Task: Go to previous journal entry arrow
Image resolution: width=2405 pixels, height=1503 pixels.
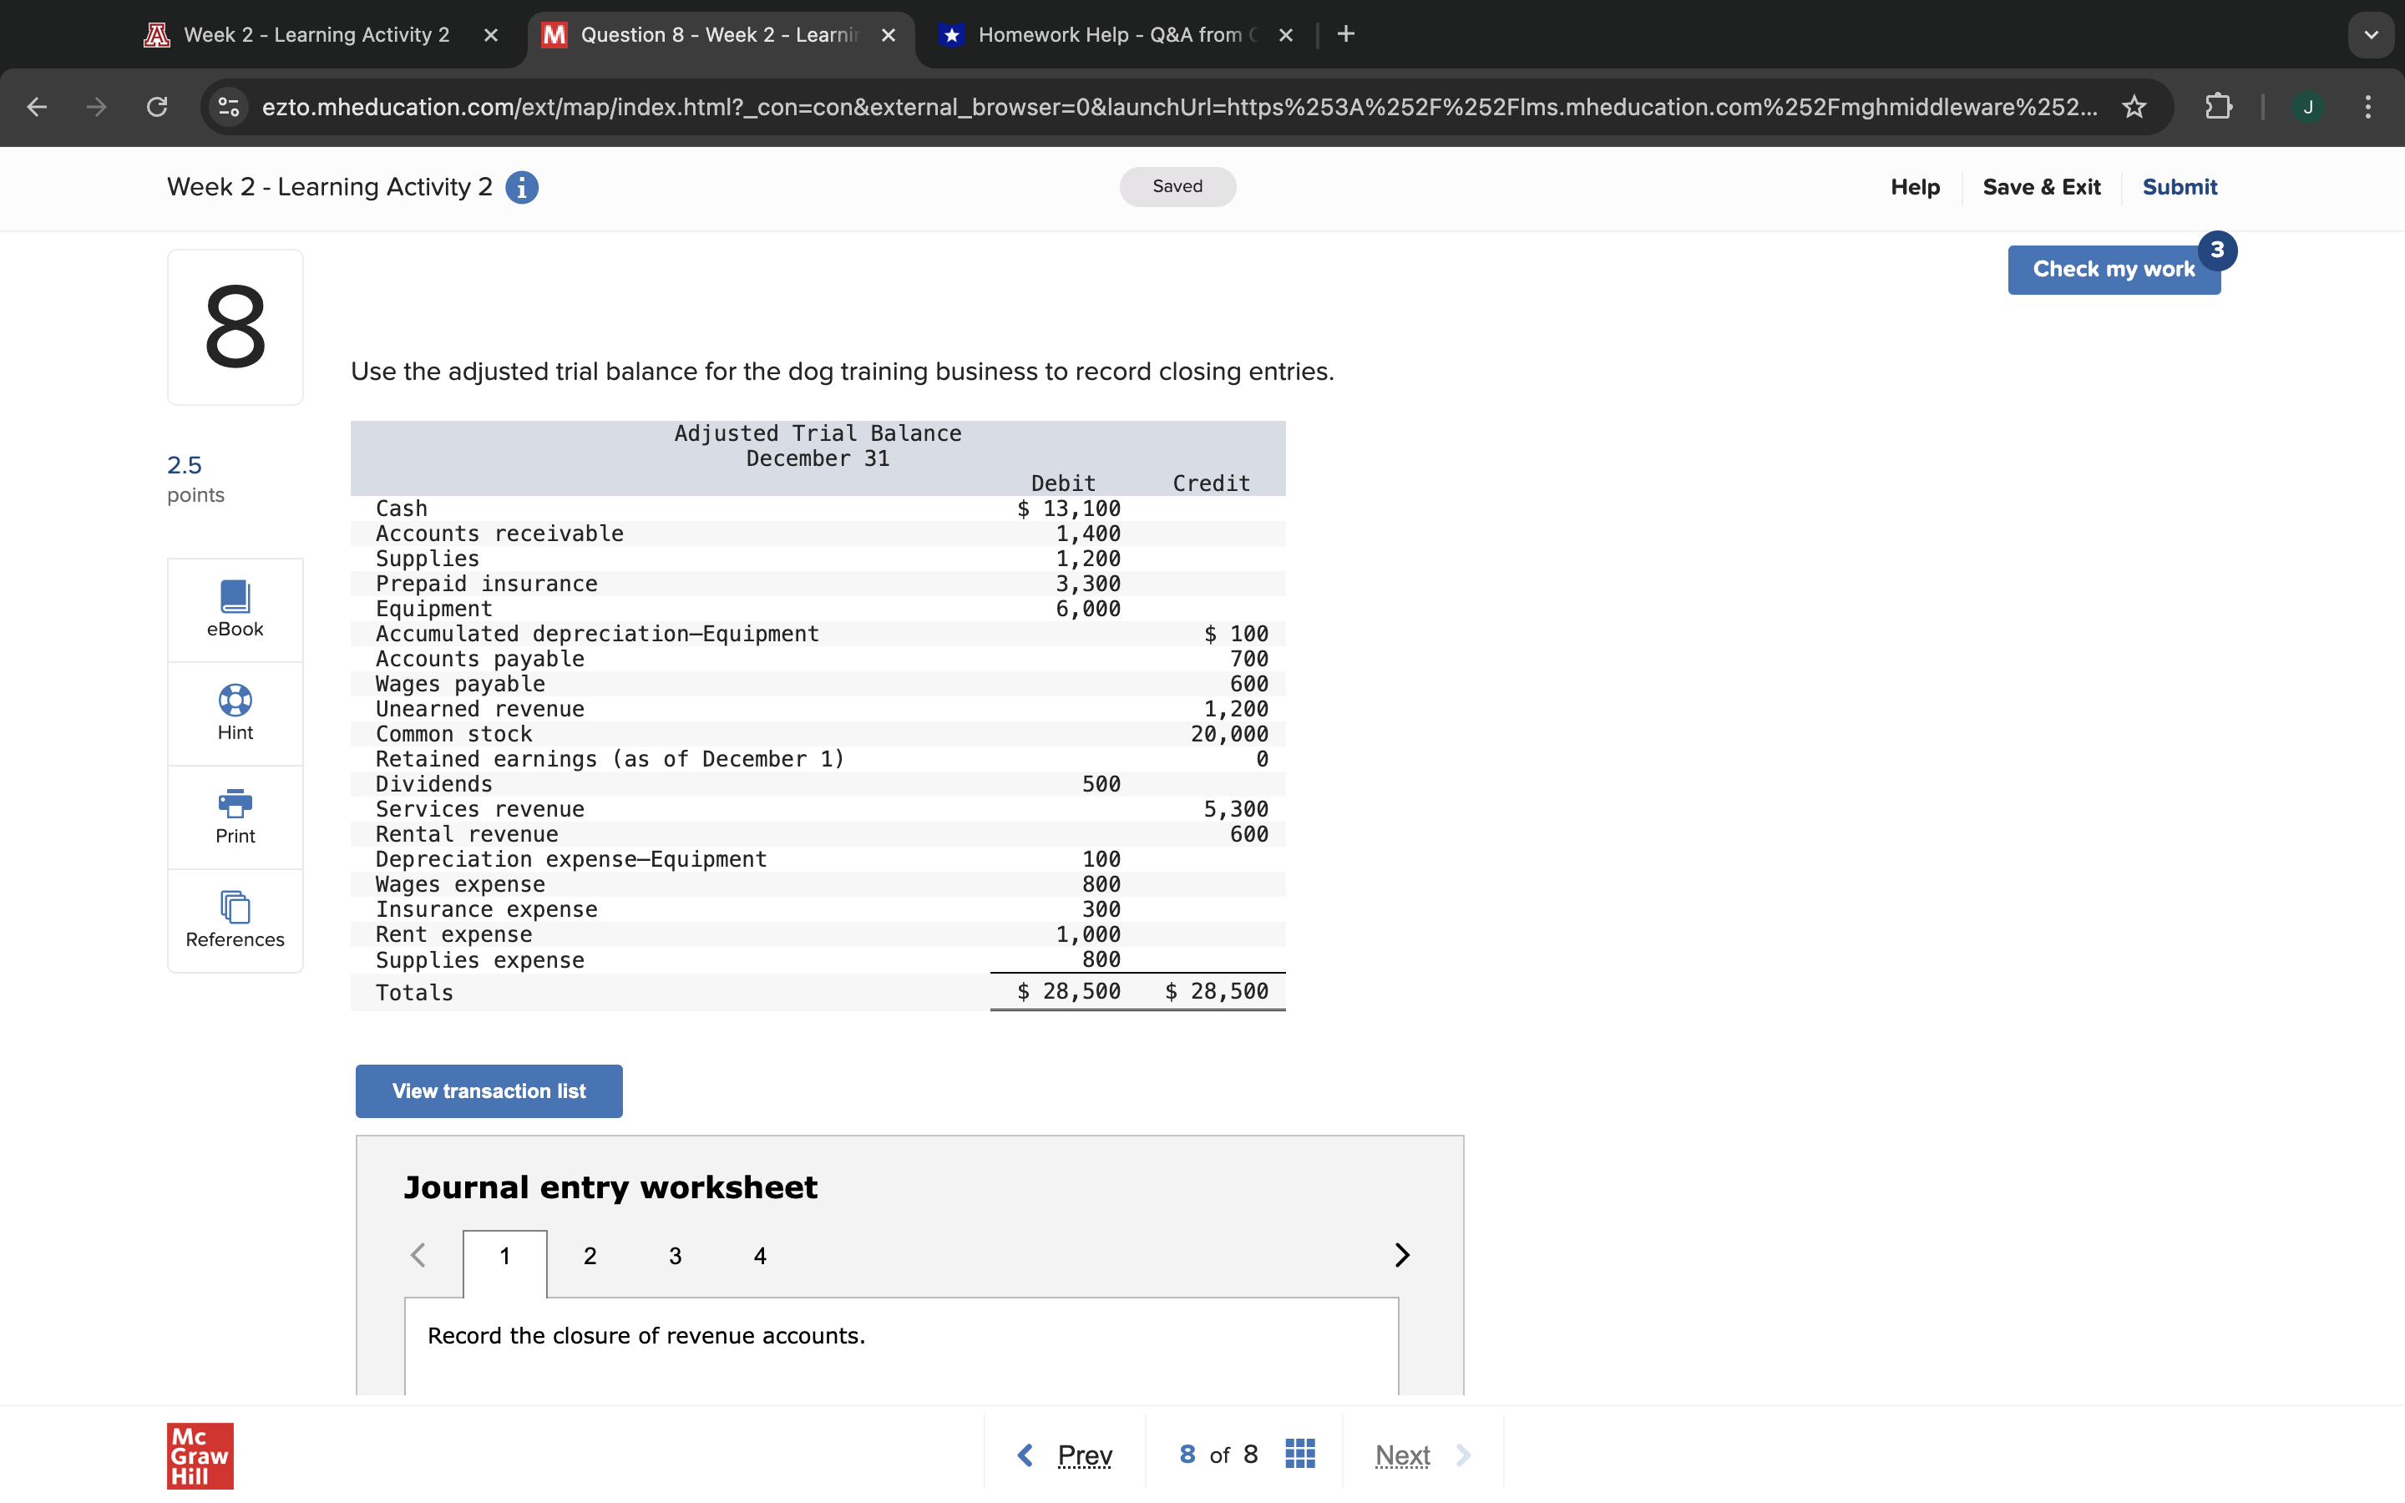Action: point(418,1256)
